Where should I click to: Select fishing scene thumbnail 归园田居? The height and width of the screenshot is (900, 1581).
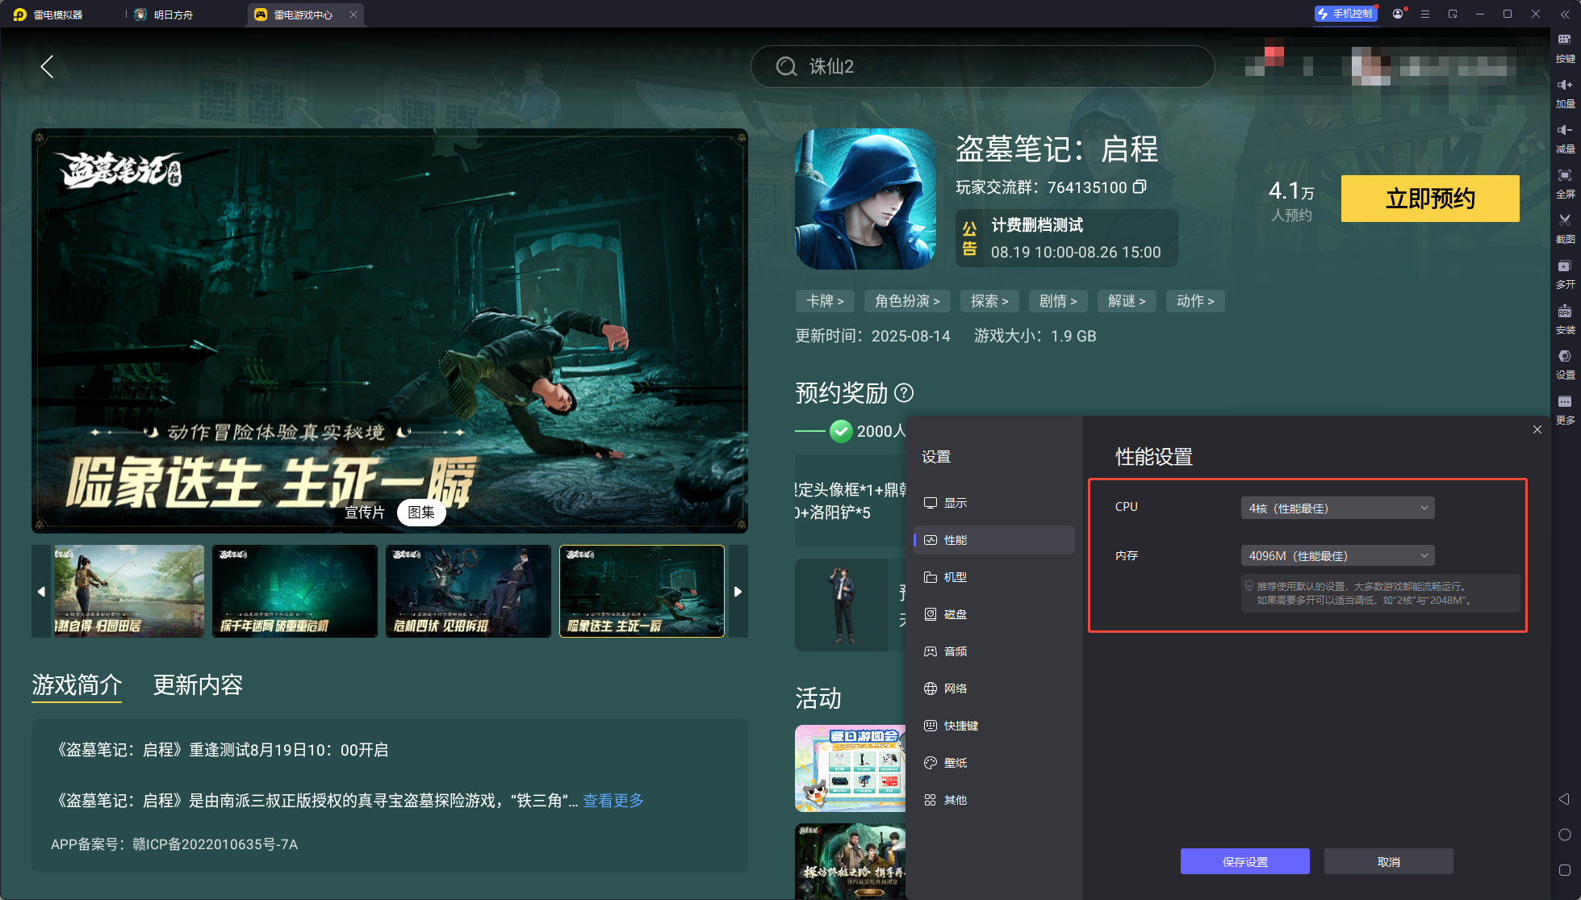coord(129,592)
